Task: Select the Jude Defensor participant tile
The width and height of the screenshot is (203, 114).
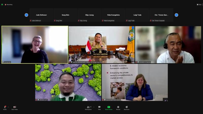Action: point(42,15)
